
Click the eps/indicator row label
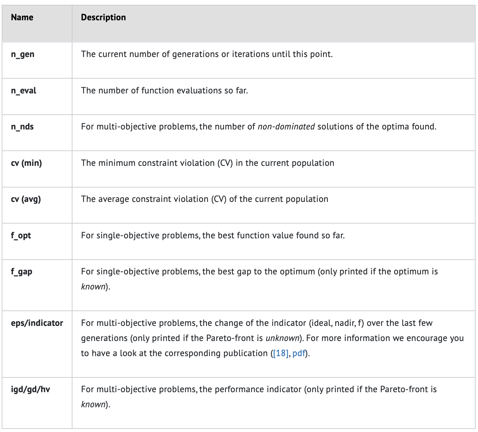click(37, 323)
